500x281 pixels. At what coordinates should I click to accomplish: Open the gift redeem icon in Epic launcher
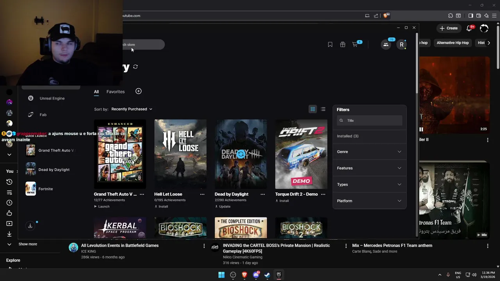(x=343, y=44)
